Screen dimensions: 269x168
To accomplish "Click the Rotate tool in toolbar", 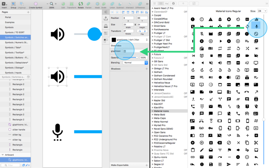I will pyautogui.click(x=81, y=4).
